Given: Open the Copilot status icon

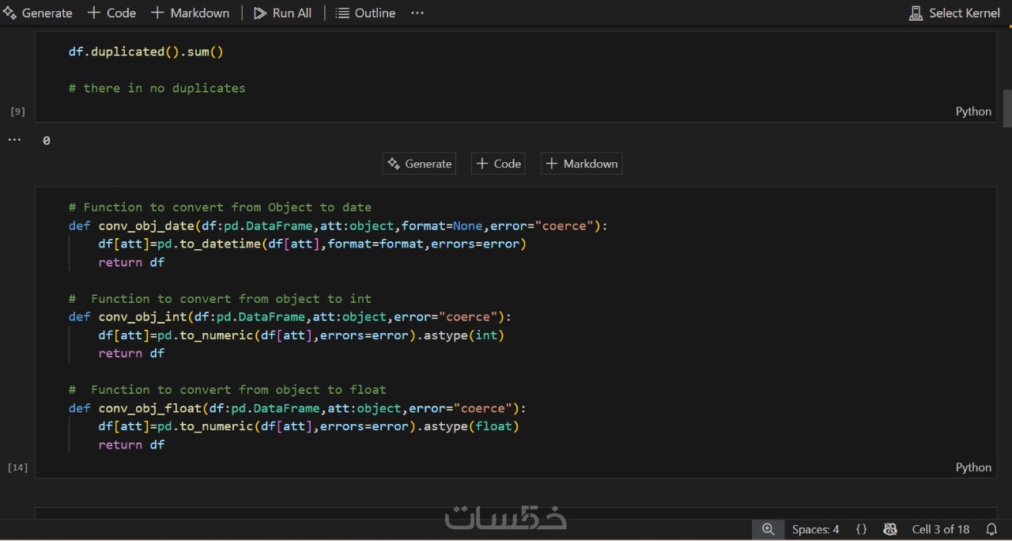Looking at the screenshot, I should click(890, 529).
